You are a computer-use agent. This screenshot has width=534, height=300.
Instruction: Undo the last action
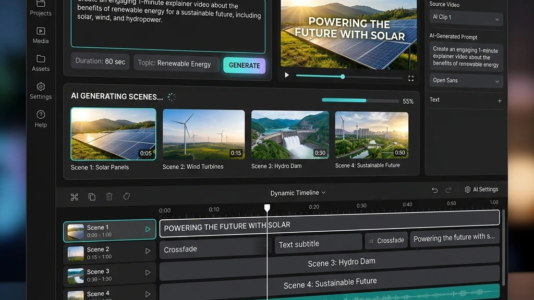[x=434, y=190]
